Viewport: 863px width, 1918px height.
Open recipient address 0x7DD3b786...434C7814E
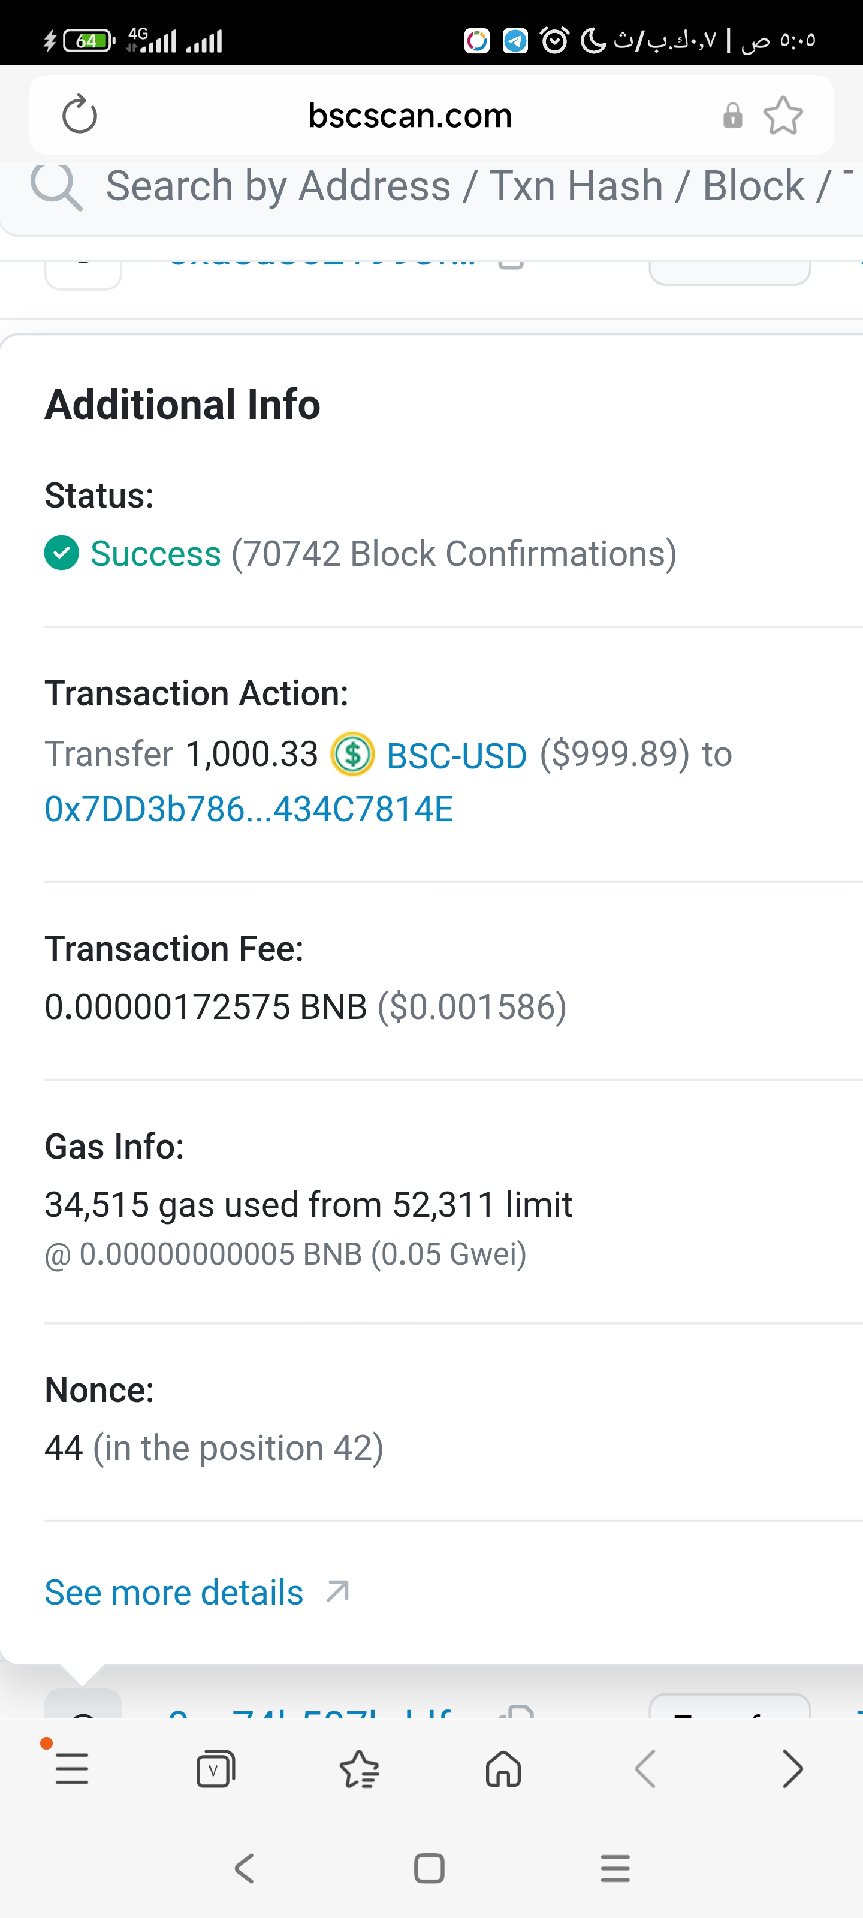click(249, 809)
